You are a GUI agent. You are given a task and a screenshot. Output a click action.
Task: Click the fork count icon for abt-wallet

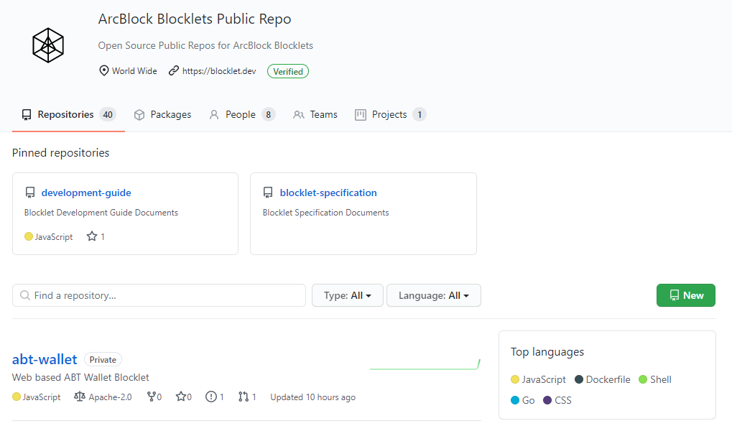(151, 397)
